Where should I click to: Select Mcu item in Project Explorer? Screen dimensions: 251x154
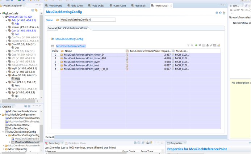(16, 79)
